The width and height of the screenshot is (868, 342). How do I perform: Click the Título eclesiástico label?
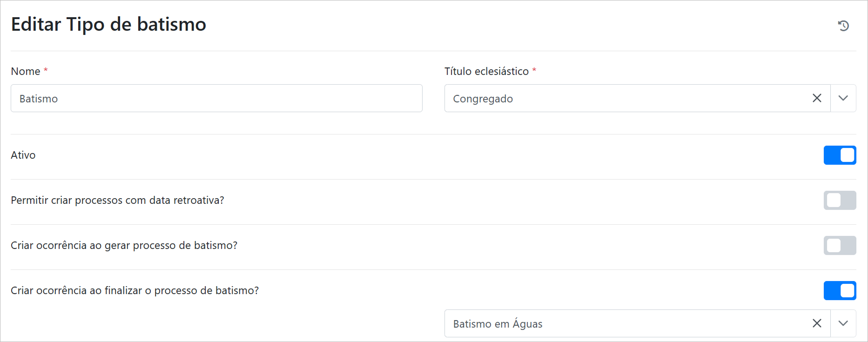(x=486, y=71)
